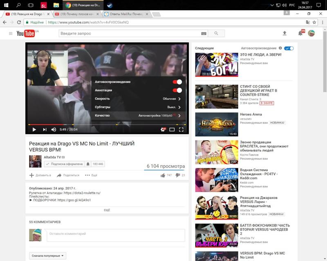The width and height of the screenshot is (327, 261).
Task: Seek using the video progress bar
Action: click(107, 124)
